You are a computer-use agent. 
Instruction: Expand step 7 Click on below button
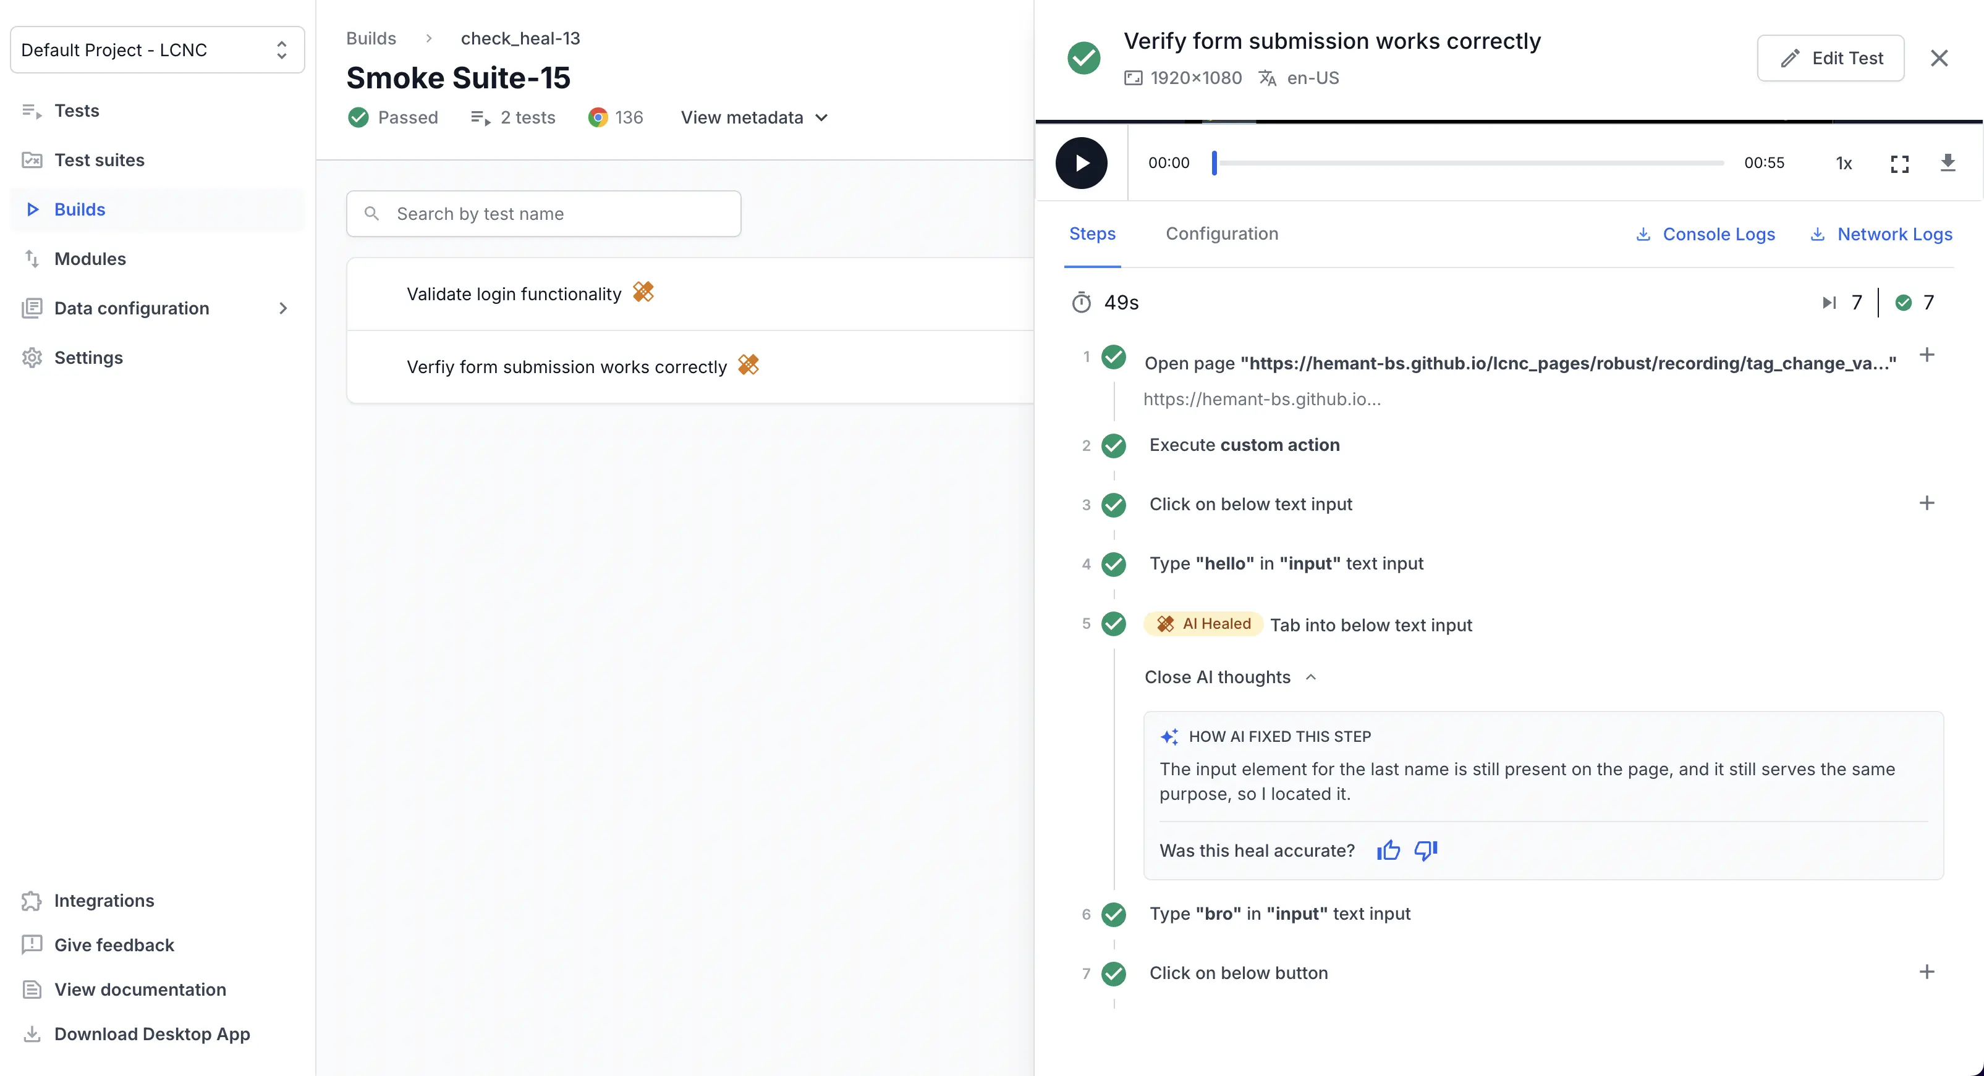(x=1927, y=972)
